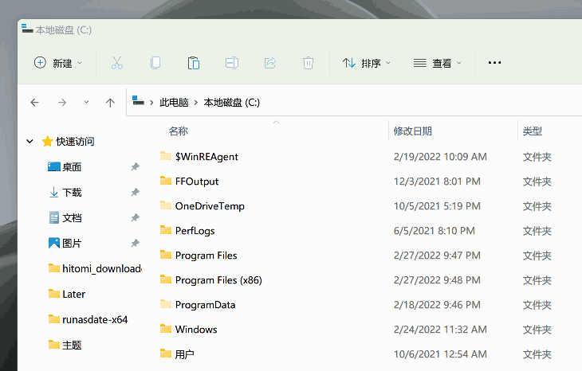Open the three-dot more options menu
This screenshot has width=582, height=371.
click(x=494, y=63)
